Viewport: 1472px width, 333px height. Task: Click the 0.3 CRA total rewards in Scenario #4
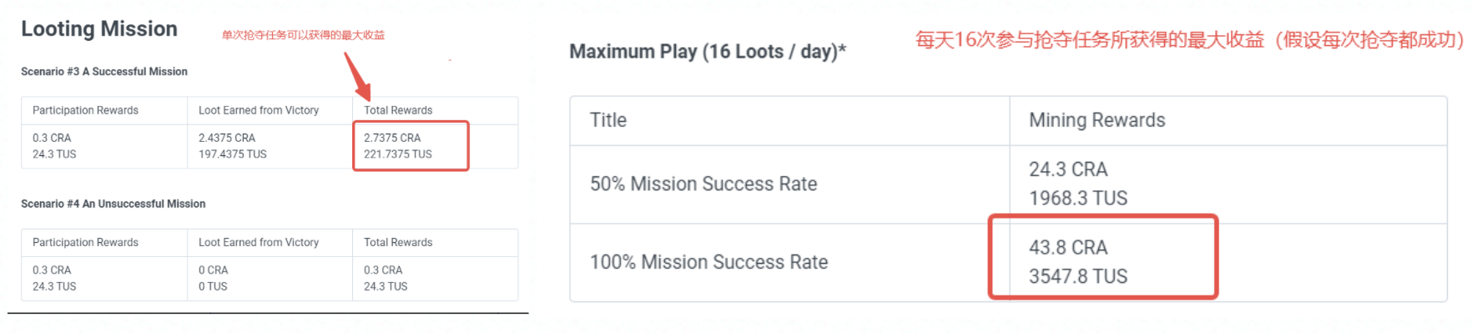(x=383, y=270)
